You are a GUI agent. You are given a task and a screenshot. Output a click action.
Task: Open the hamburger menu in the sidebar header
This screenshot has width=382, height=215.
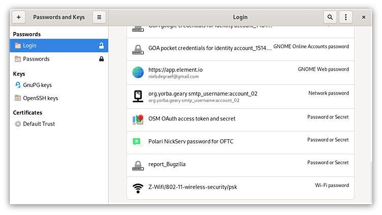coord(99,17)
